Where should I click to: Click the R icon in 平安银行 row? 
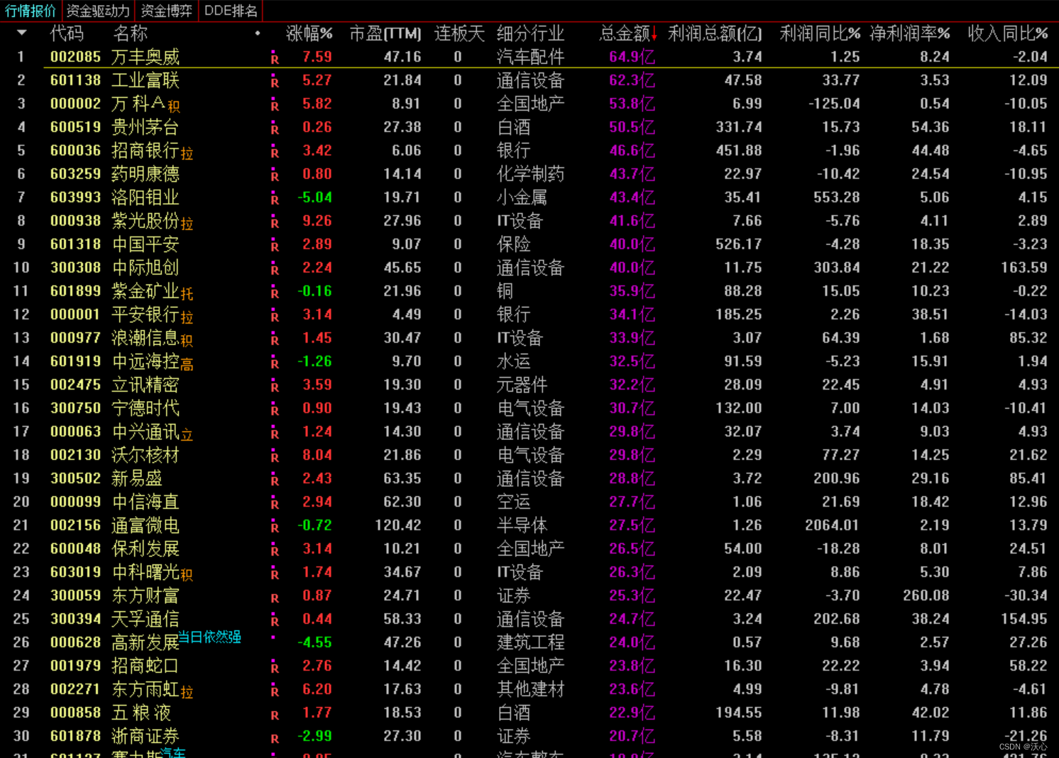point(275,317)
